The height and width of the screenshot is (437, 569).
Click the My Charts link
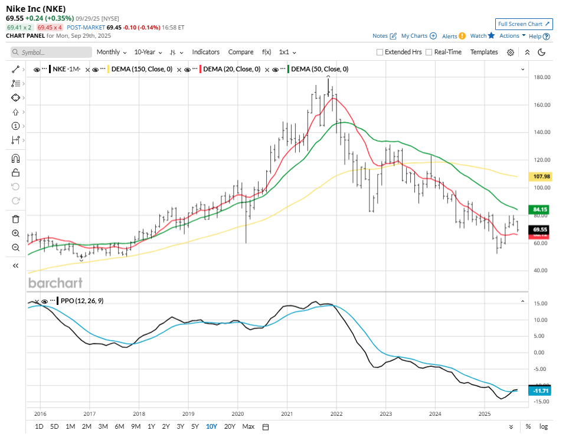pyautogui.click(x=418, y=36)
